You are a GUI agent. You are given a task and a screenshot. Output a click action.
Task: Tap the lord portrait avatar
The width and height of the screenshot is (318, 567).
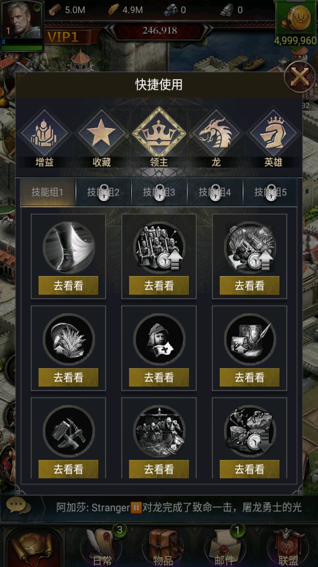tap(22, 22)
